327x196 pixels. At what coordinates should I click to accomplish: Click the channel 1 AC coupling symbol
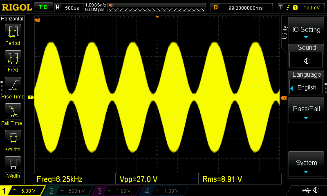pos(14,189)
